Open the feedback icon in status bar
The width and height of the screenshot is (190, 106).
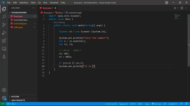click(x=181, y=104)
